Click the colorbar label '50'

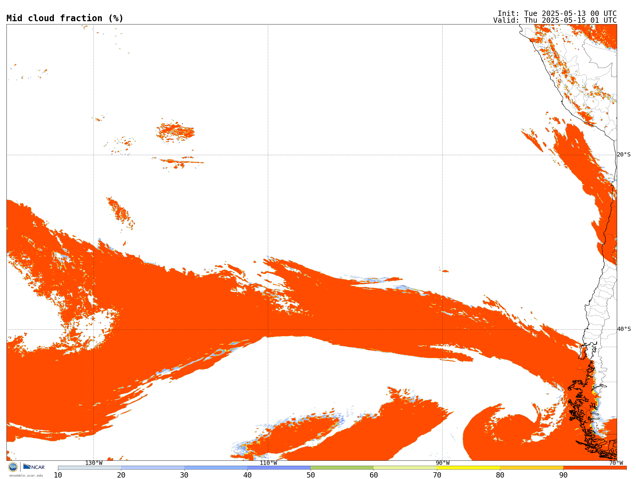tap(311, 475)
